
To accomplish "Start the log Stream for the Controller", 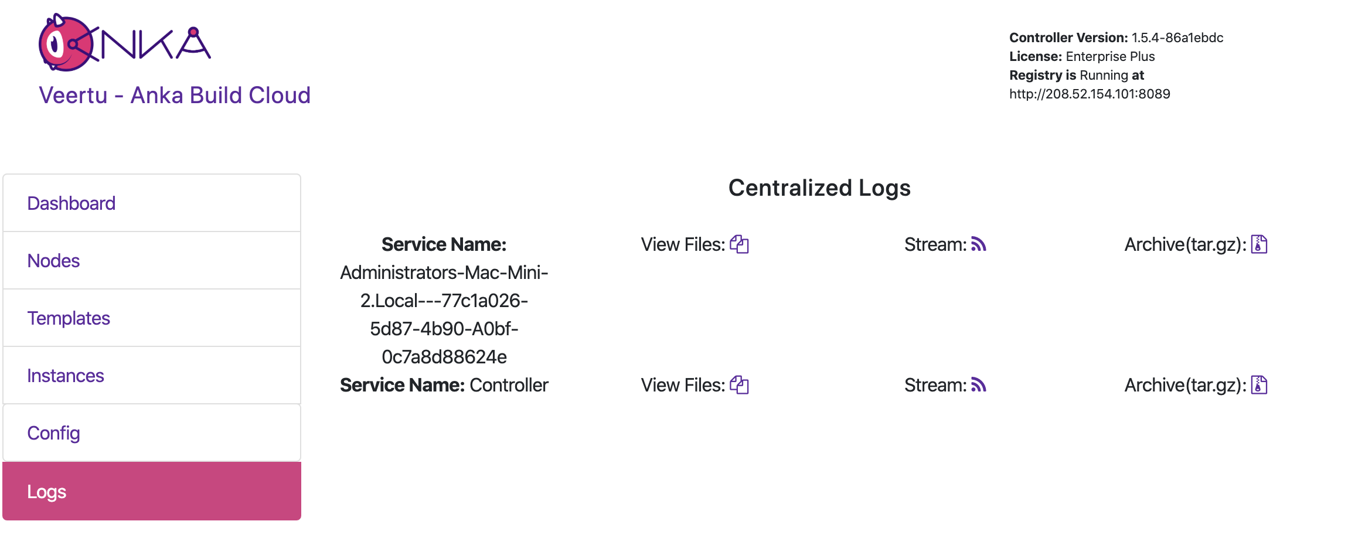I will [979, 386].
